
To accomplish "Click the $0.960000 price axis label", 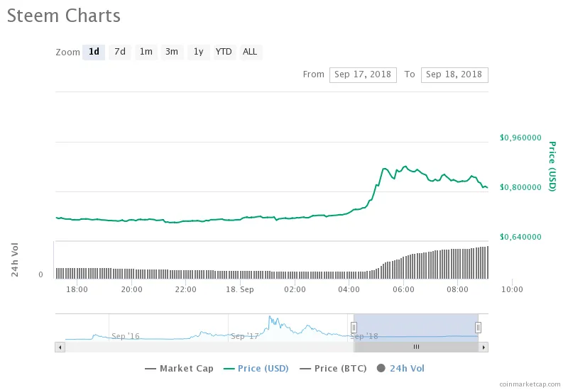I will (x=520, y=138).
